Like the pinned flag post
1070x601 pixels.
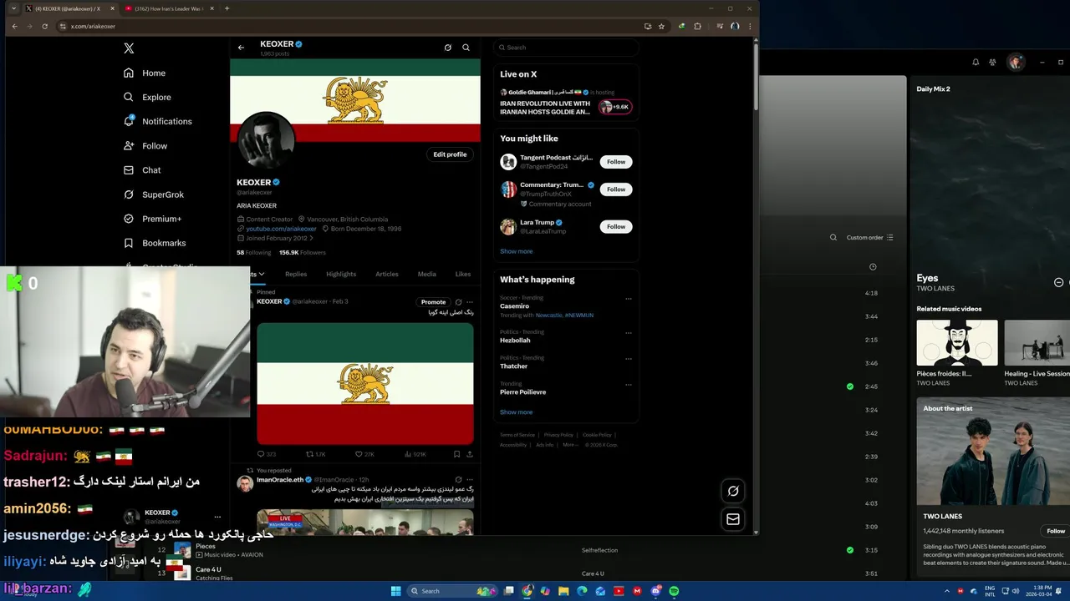click(359, 454)
